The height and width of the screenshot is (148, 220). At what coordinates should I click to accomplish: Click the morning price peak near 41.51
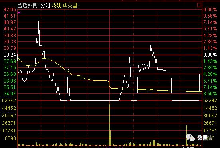point(39,15)
